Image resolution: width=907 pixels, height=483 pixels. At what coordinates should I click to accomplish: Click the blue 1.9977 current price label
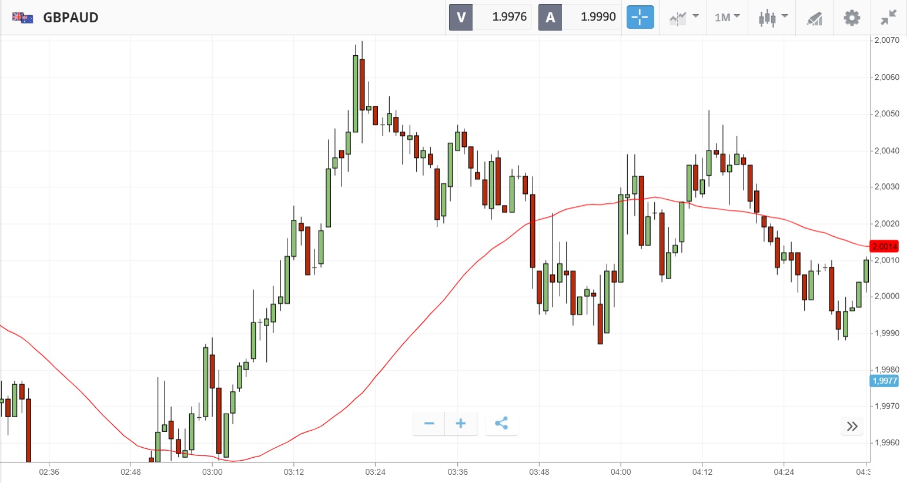pos(884,381)
